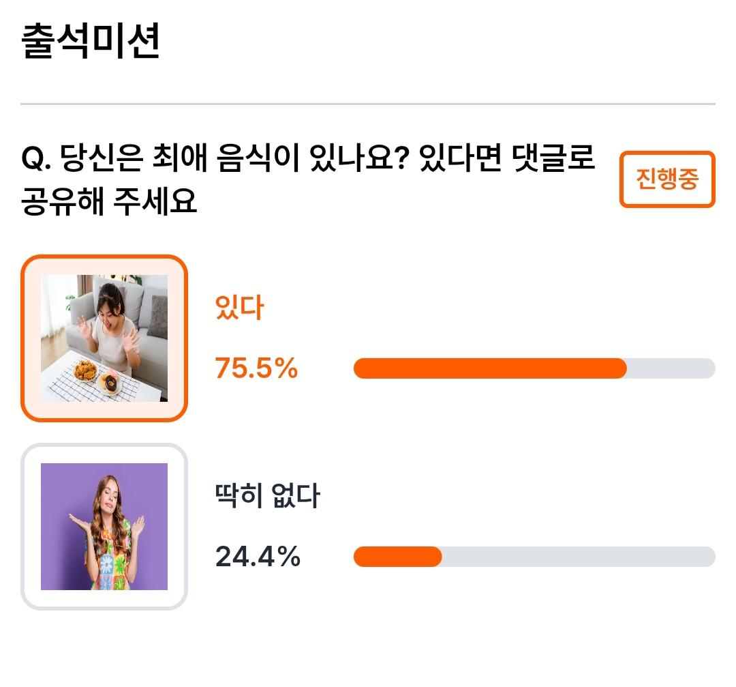Click the 75.5% vote percentage

coord(256,368)
